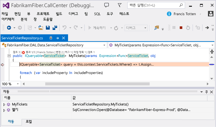Screen dimensions: 216x127
Task: Close the 자동 panel
Action: pos(212,92)
